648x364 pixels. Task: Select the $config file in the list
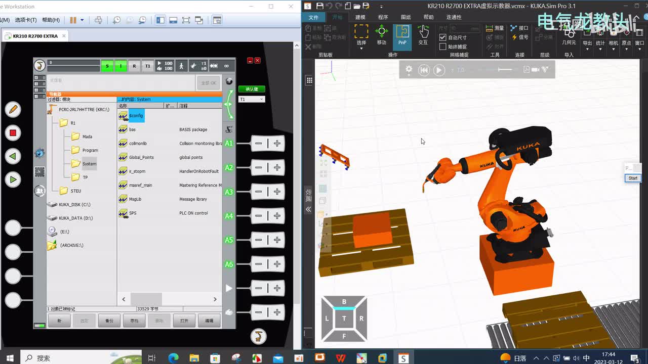pos(132,116)
